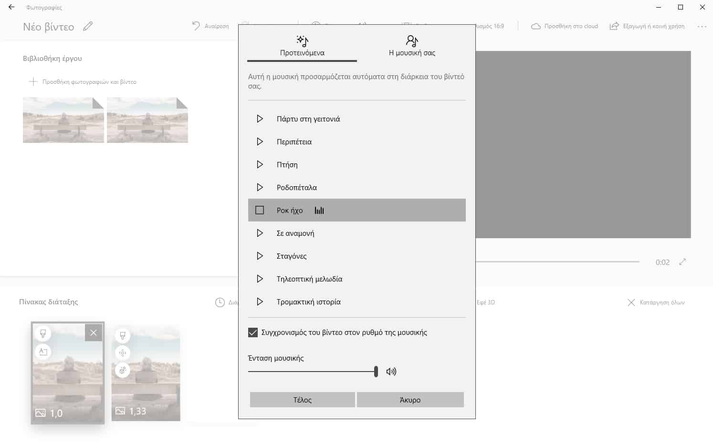Click the pencil icon to rename video
Screen dimensions: 713x443
pos(88,27)
